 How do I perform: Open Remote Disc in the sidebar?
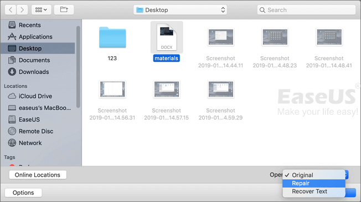(38, 131)
